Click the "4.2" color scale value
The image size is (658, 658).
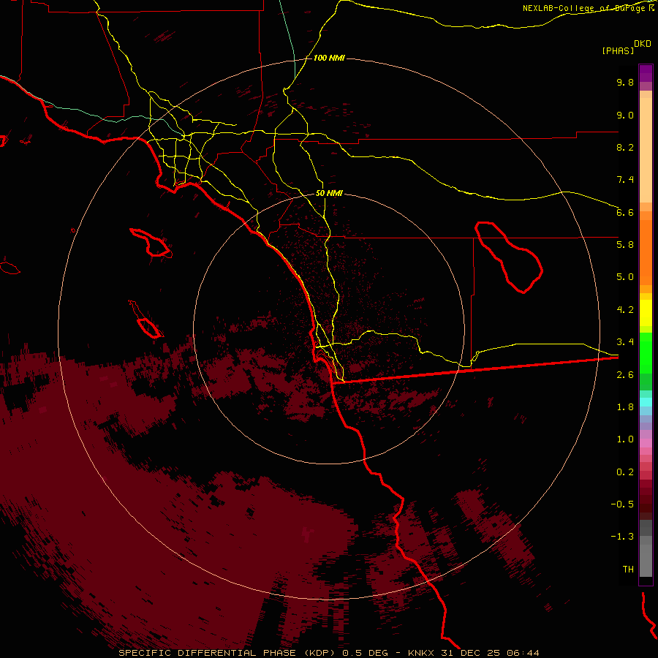coord(625,310)
